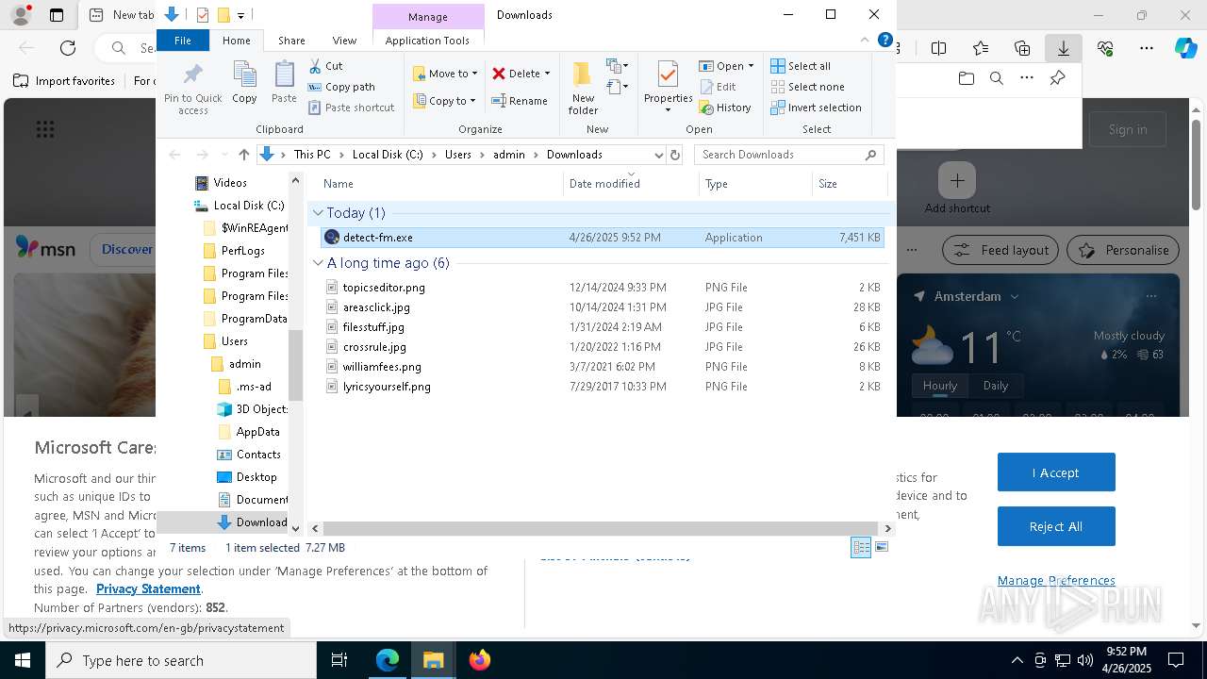Open Copilot icon in Edge
Image resolution: width=1207 pixels, height=679 pixels.
(1185, 48)
